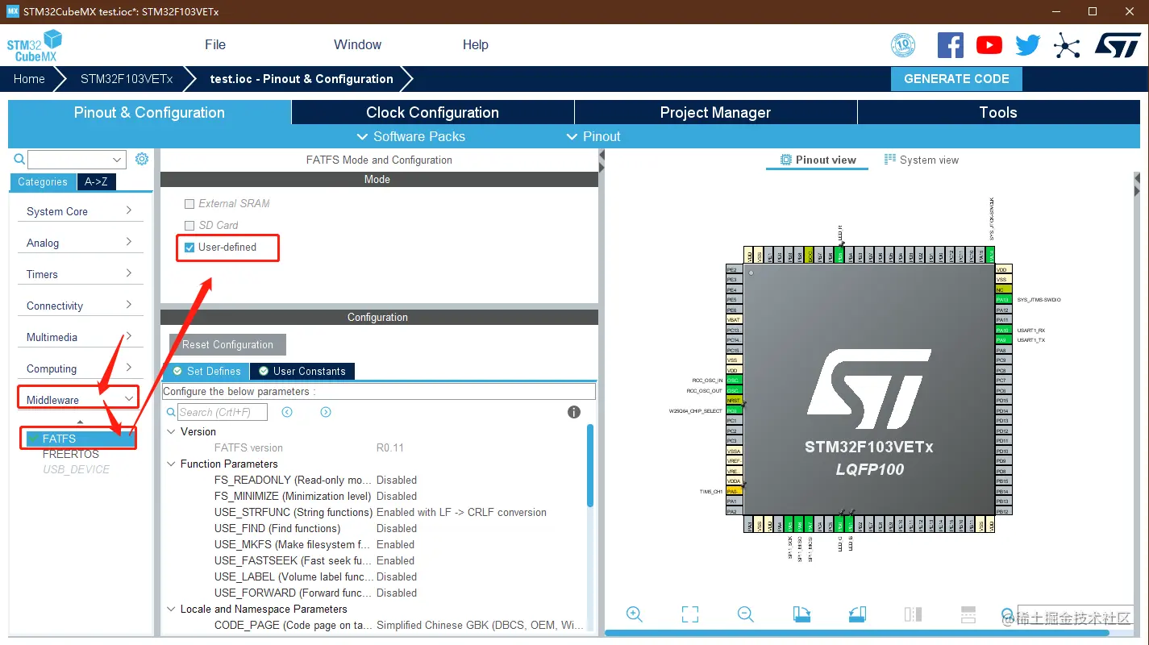Zoom out of the pinout view
The width and height of the screenshot is (1149, 645).
click(746, 614)
